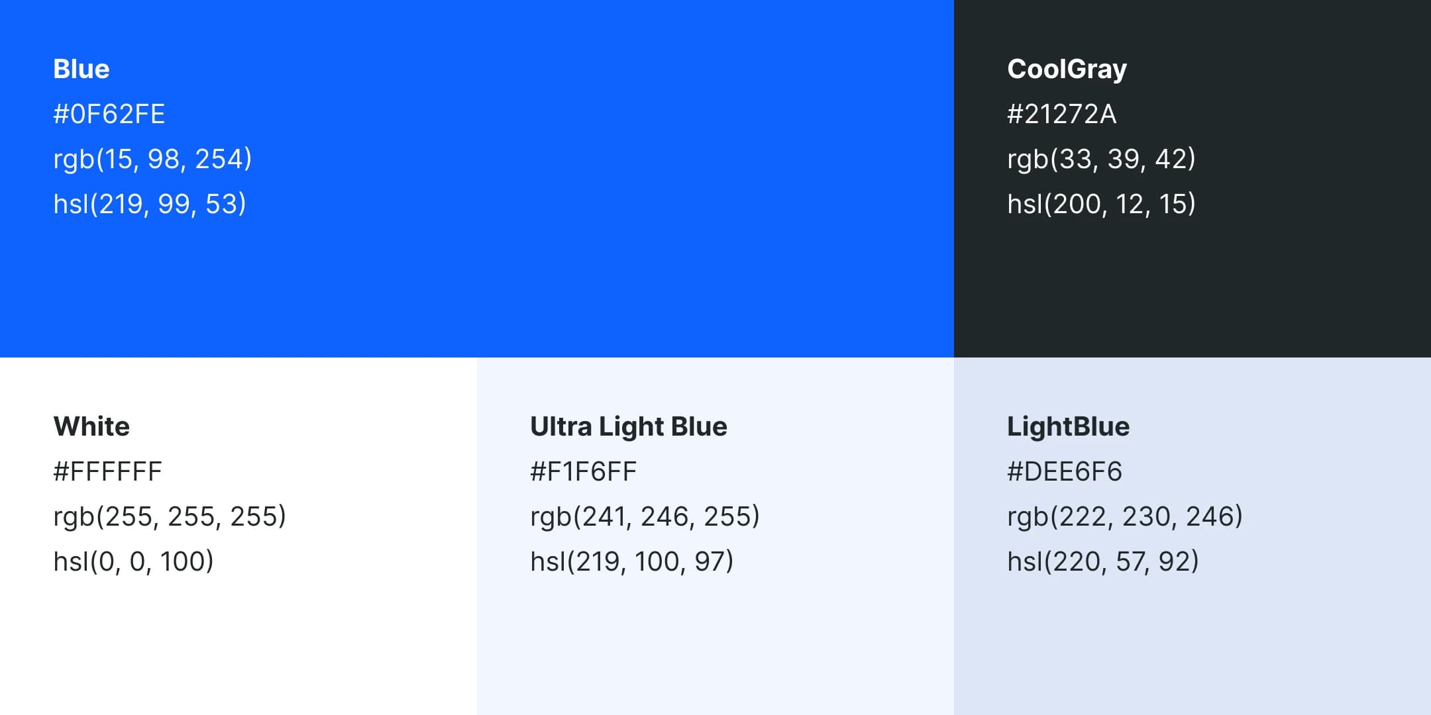This screenshot has width=1431, height=715.
Task: Click the Ultra Light Blue title
Action: pos(629,426)
